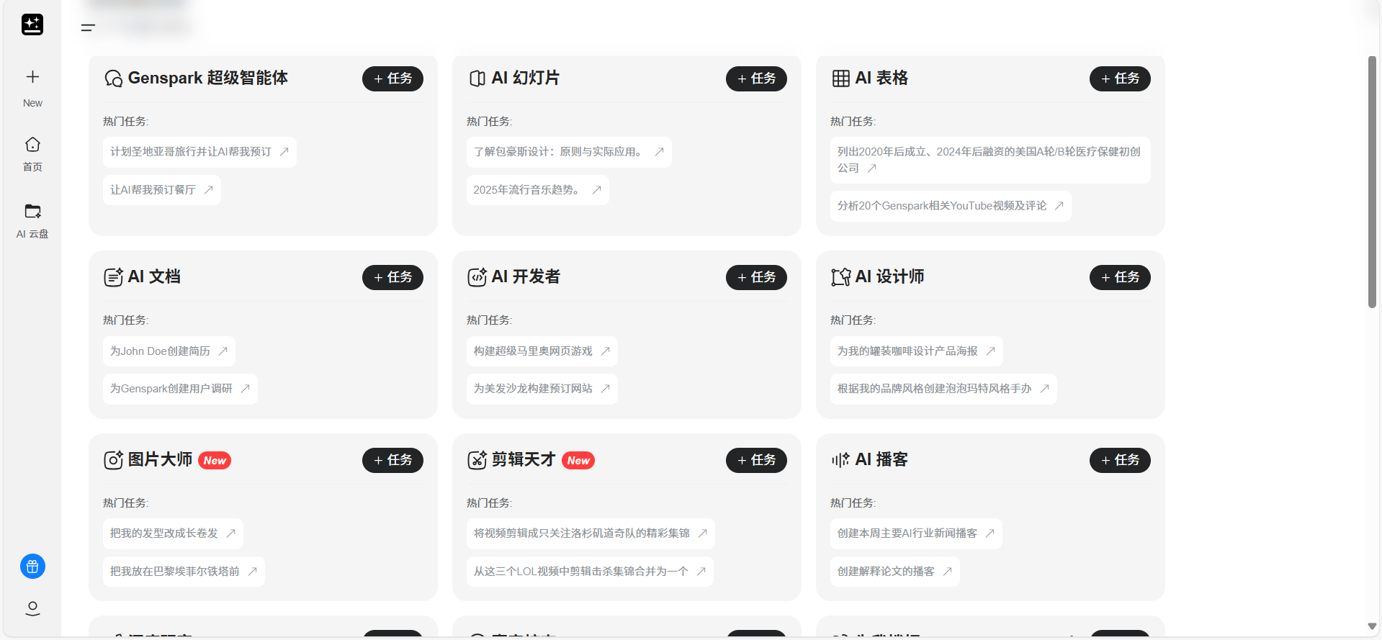Open the 把我的发型改成长卷发 task
Image resolution: width=1382 pixels, height=640 pixels.
pos(173,533)
